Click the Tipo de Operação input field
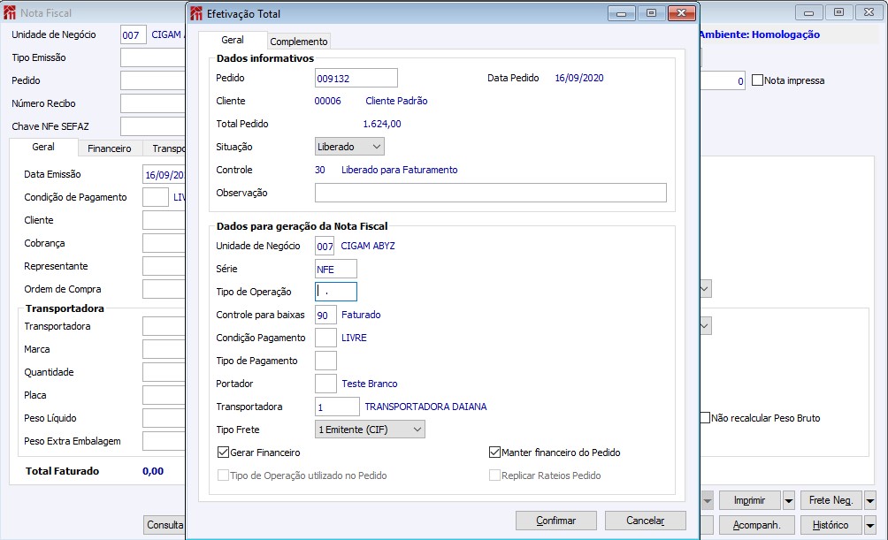 [x=336, y=292]
